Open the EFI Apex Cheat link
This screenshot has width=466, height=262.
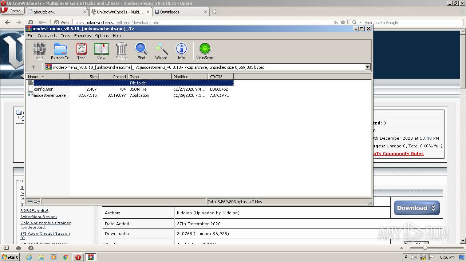(45, 235)
